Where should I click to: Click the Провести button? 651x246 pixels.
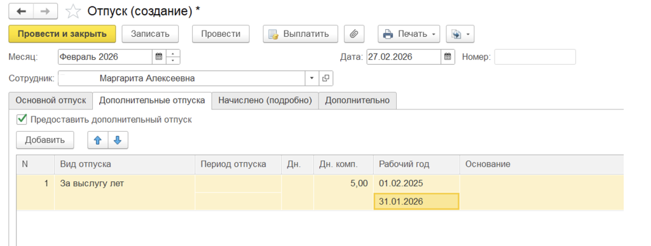(x=221, y=34)
